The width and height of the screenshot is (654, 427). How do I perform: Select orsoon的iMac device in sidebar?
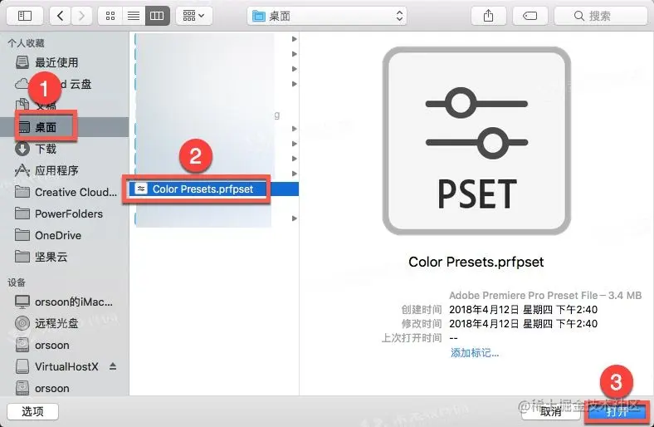point(65,302)
